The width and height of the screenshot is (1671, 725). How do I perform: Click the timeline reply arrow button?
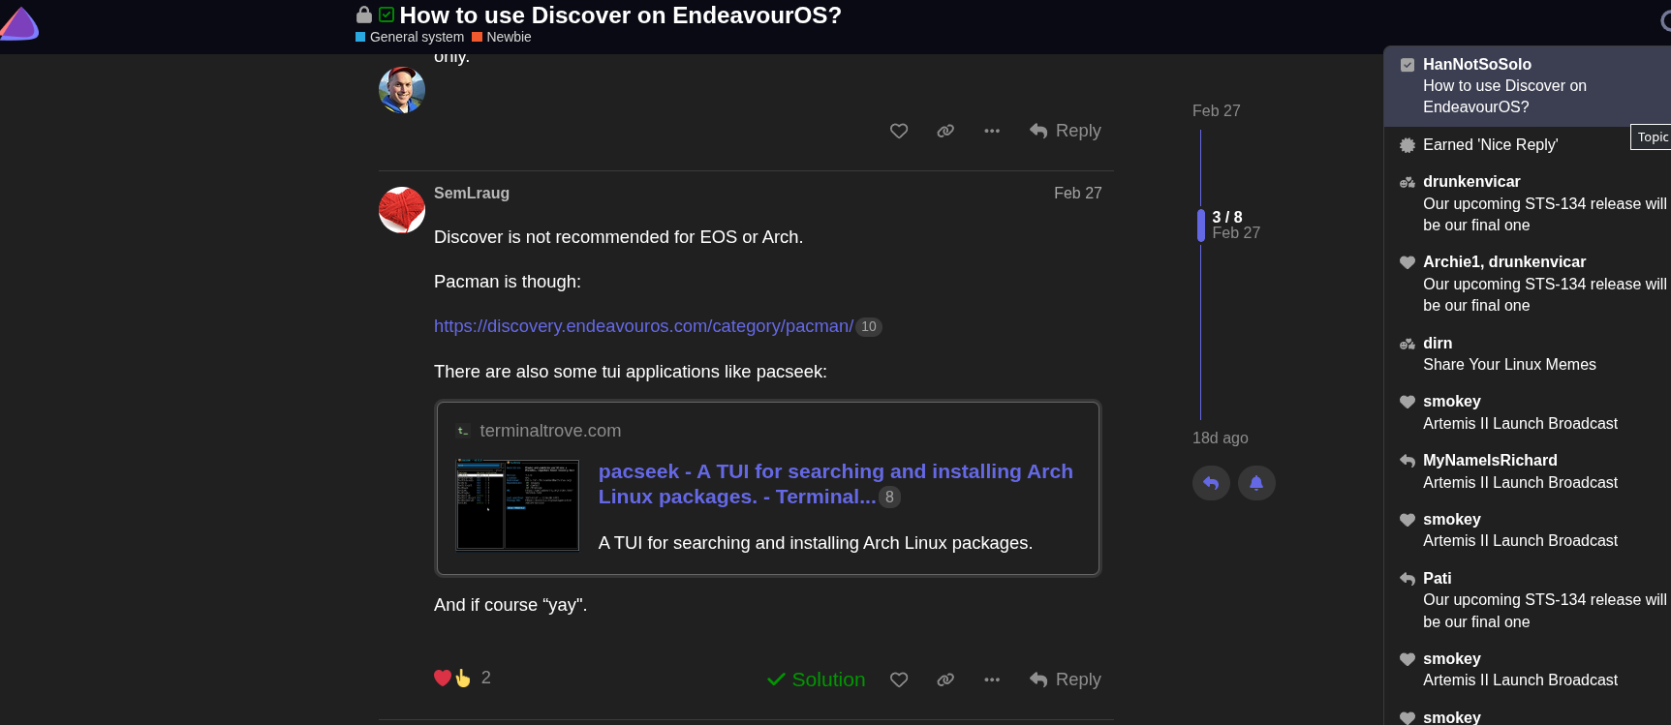pyautogui.click(x=1211, y=483)
